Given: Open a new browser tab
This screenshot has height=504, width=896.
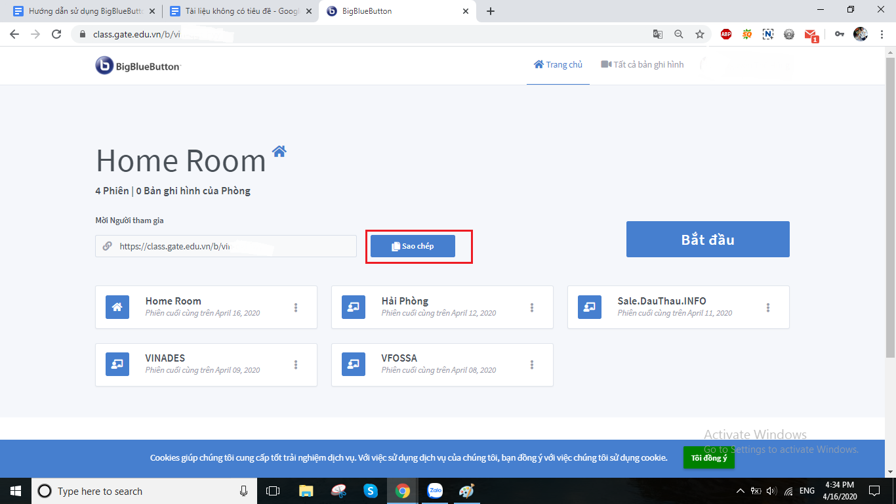Looking at the screenshot, I should pos(491,11).
